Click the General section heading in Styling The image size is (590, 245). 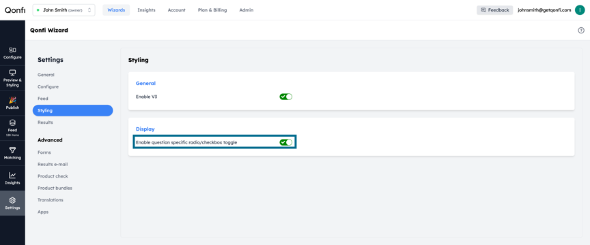(145, 83)
